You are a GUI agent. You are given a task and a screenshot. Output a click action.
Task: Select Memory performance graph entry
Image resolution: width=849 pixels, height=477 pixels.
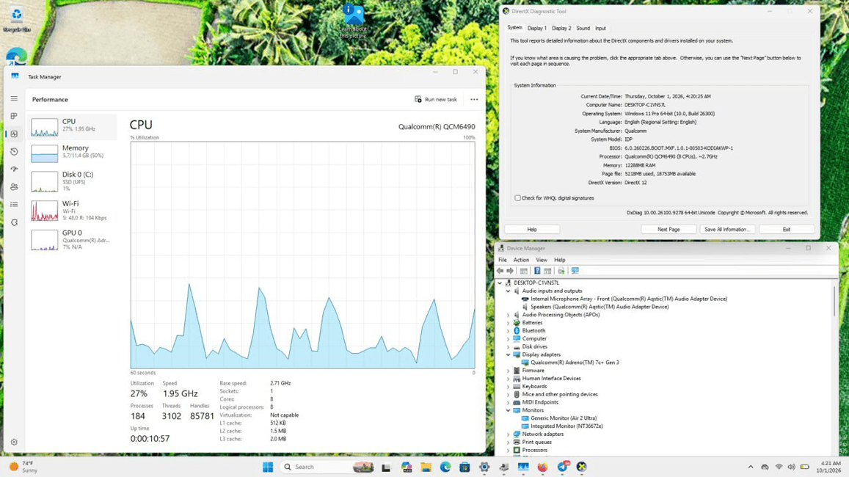point(72,154)
